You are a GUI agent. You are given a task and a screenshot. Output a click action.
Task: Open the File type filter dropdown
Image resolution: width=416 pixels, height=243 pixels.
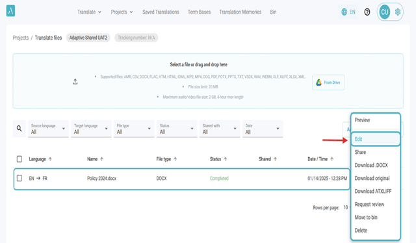point(134,129)
